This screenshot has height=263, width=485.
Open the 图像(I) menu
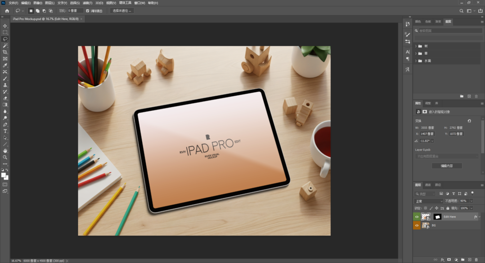pyautogui.click(x=38, y=3)
